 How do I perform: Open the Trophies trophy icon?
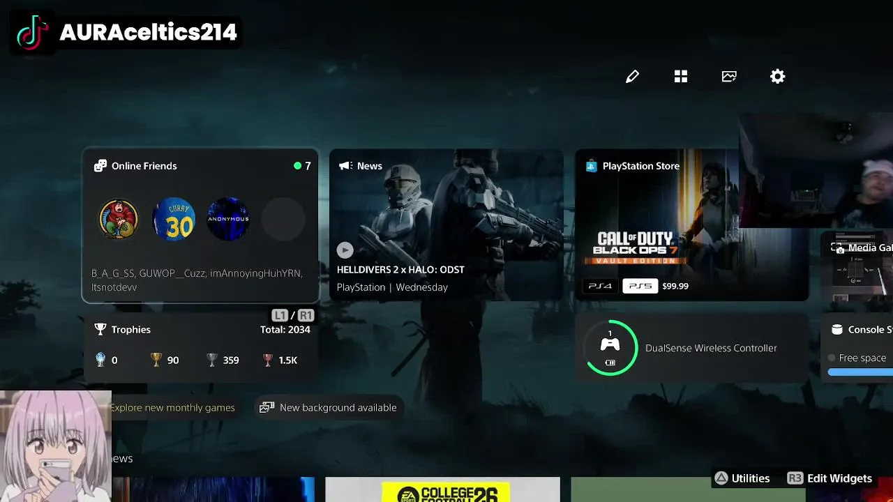coord(100,329)
